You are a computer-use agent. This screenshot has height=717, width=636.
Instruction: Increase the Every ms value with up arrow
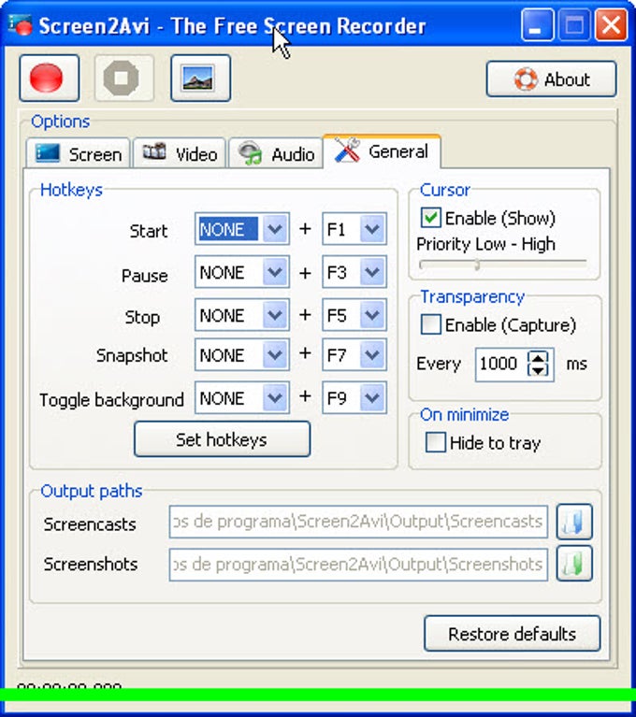pos(538,357)
